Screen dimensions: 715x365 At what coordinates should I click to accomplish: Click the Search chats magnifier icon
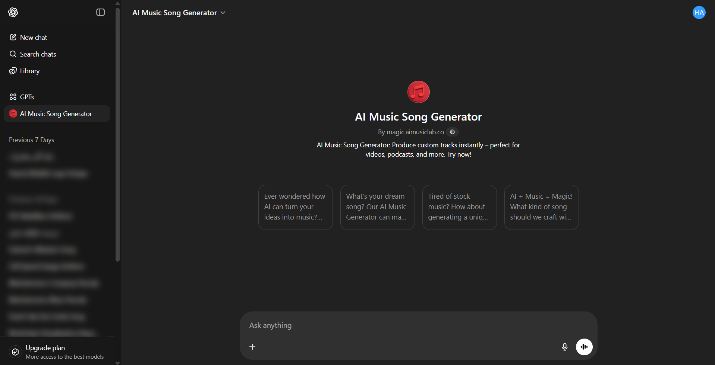[x=13, y=54]
